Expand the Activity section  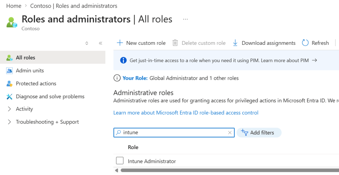pyautogui.click(x=9, y=109)
